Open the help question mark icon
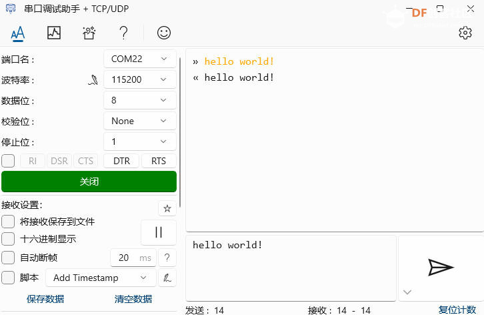Screen dimensions: 484x315 [x=123, y=33]
